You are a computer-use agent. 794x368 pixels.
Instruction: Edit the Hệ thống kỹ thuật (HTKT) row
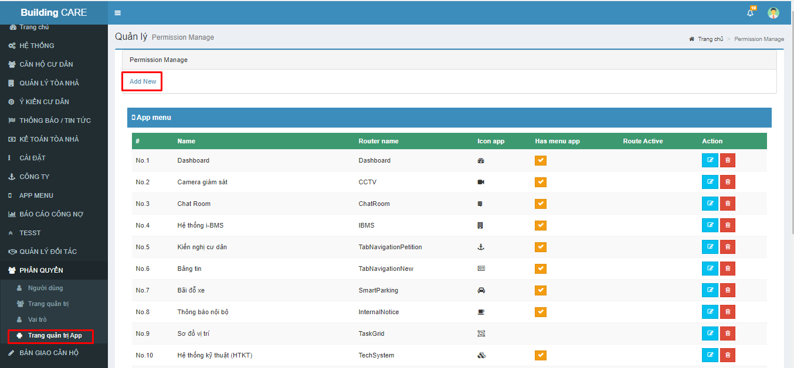tap(710, 355)
